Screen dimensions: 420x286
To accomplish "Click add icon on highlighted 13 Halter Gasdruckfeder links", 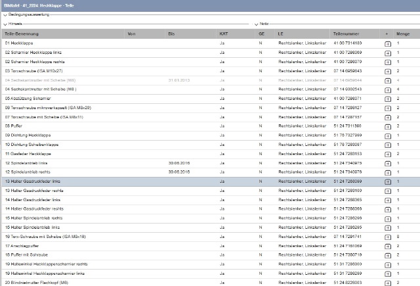I will tap(388, 182).
